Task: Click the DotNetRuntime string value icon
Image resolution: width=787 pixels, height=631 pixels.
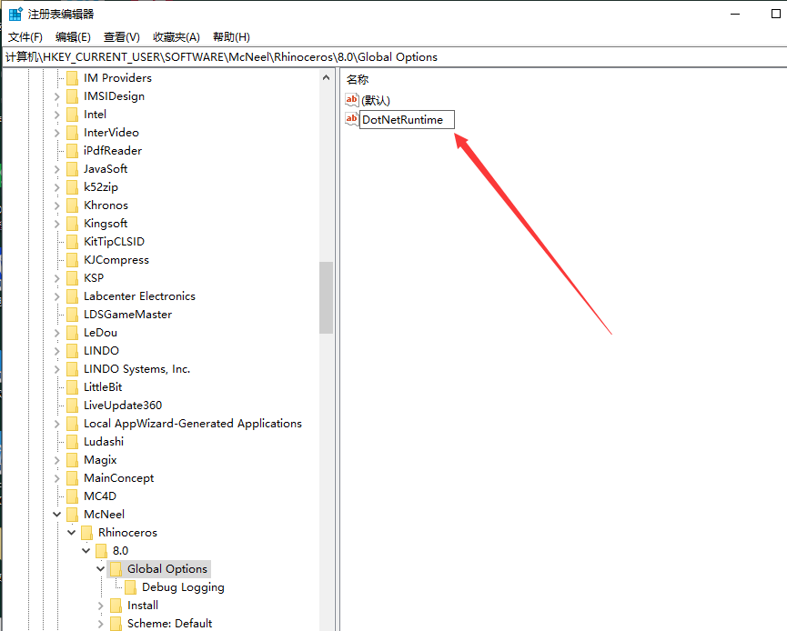Action: pyautogui.click(x=352, y=119)
